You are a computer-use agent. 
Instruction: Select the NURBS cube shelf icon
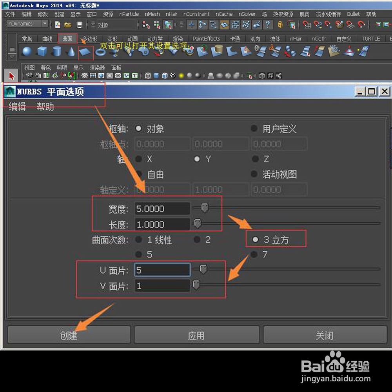(x=42, y=51)
